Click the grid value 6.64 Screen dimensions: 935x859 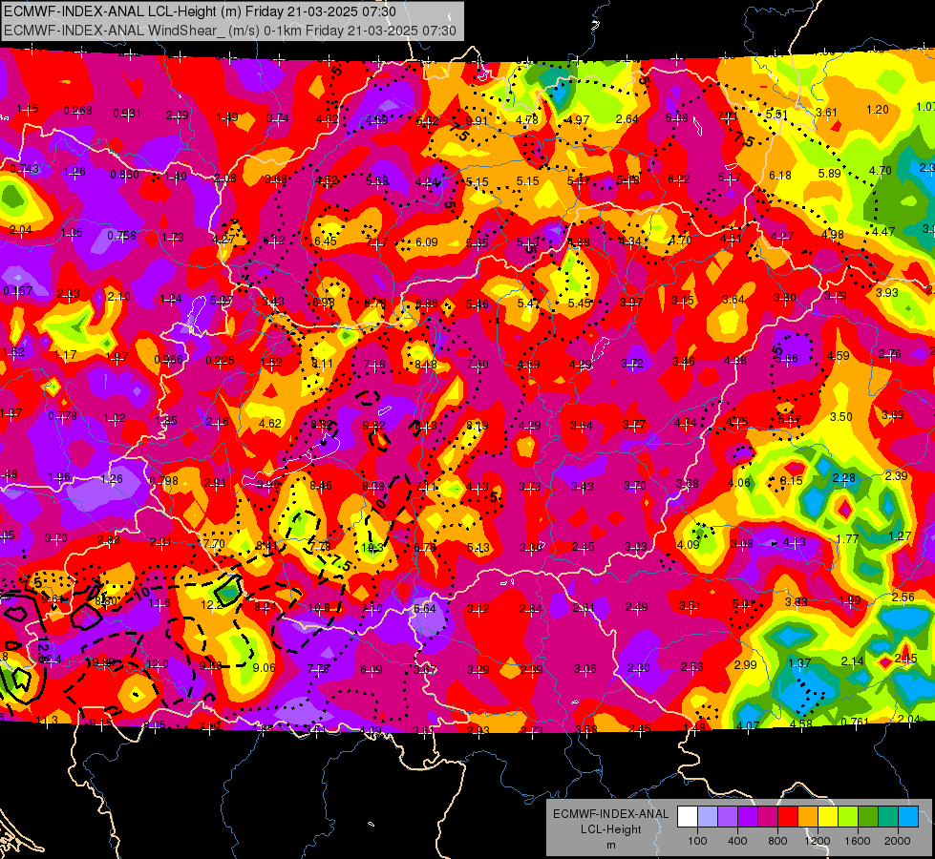(425, 609)
